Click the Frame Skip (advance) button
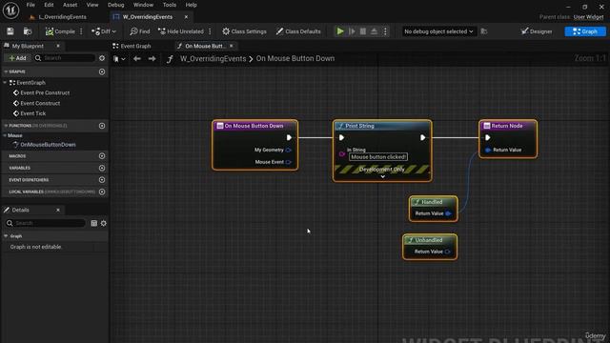The height and width of the screenshot is (343, 610). [x=352, y=31]
